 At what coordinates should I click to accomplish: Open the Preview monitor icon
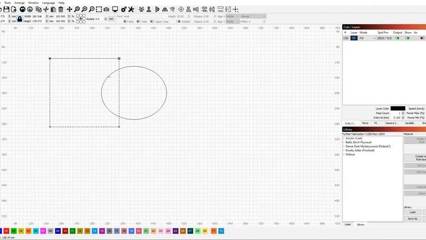tap(115, 9)
